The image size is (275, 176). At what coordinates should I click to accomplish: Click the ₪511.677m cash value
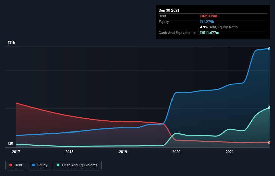coord(210,33)
